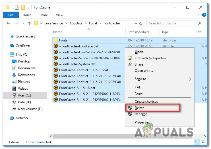Click the Fonts folder icon
The width and height of the screenshot is (211, 149).
tap(56, 40)
